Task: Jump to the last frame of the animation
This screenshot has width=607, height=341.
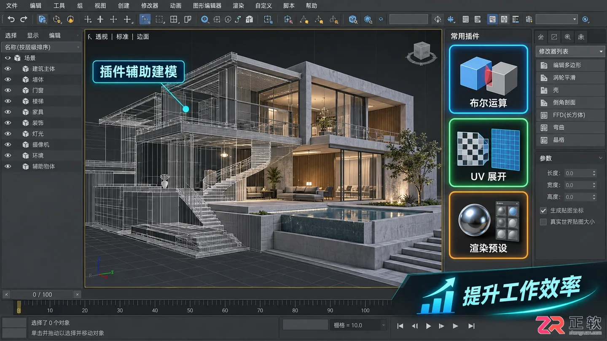Action: click(x=472, y=326)
